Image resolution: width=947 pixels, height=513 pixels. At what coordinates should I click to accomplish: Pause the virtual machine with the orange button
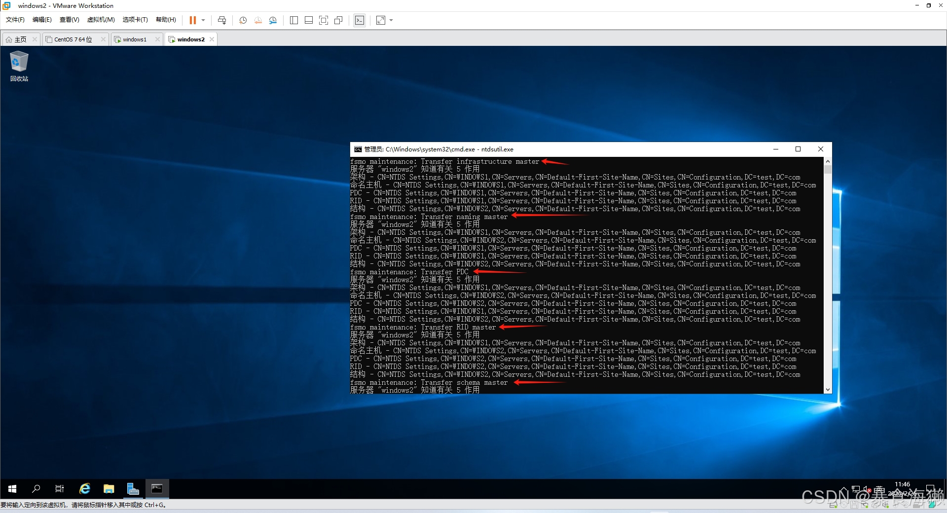click(x=193, y=20)
